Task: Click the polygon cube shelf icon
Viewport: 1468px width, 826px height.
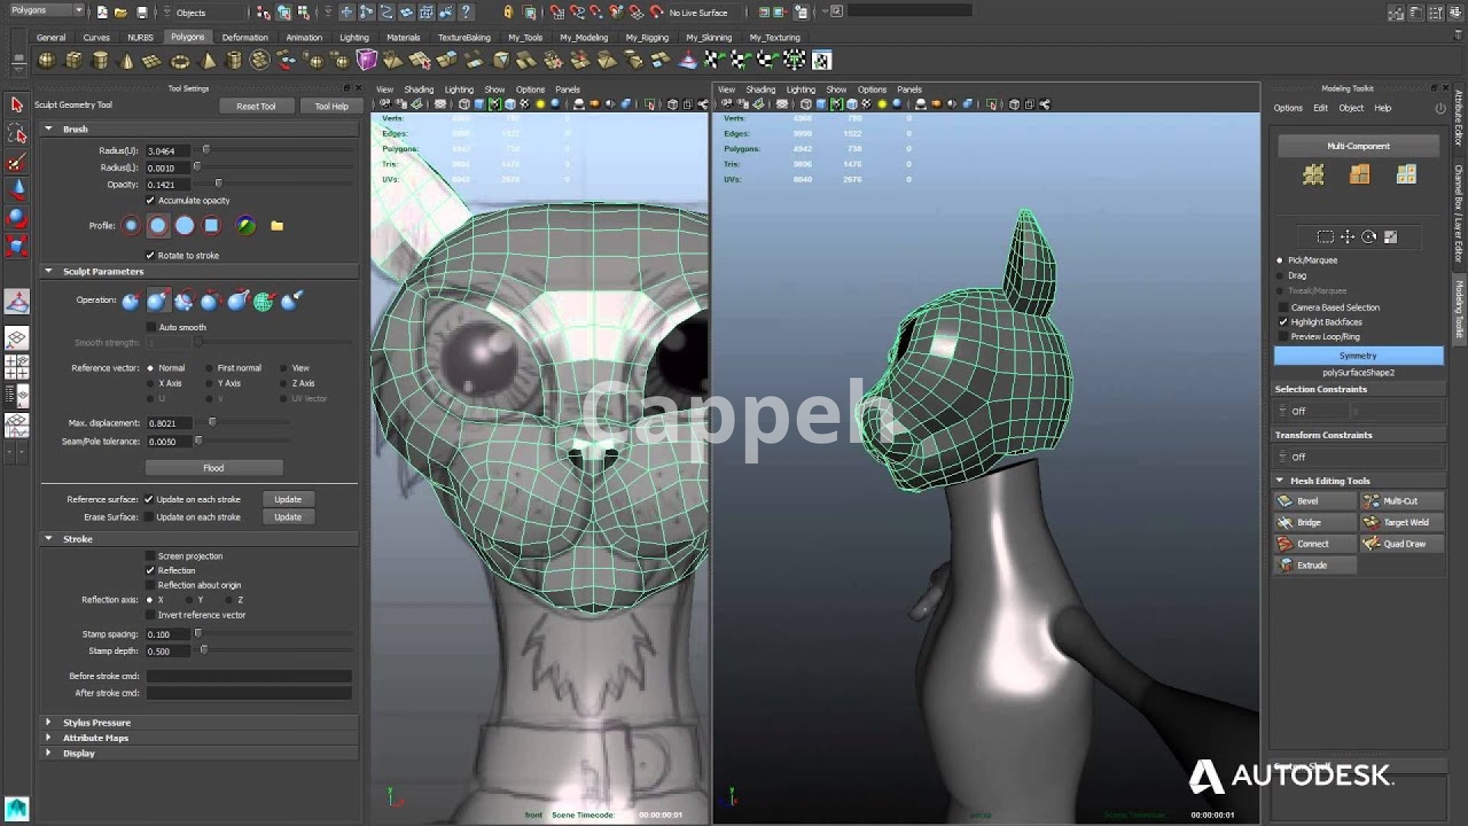Action: 73,60
